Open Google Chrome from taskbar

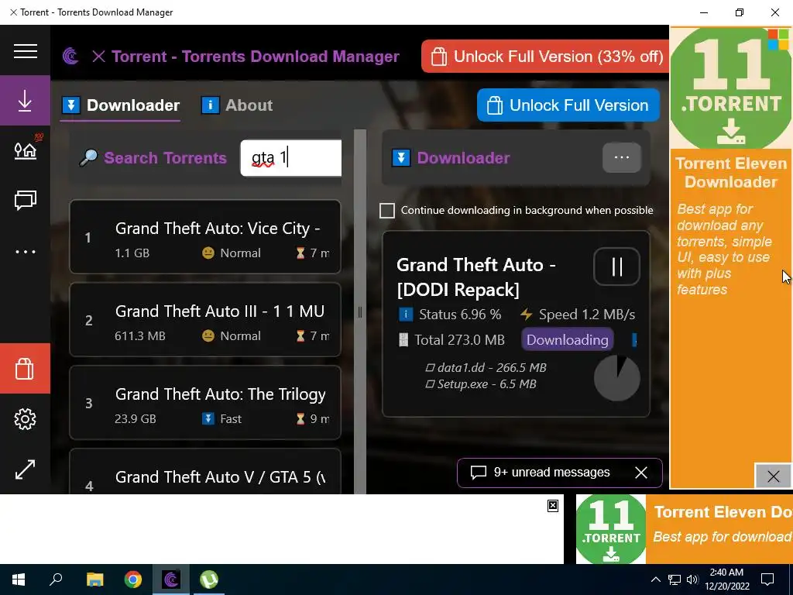click(133, 580)
